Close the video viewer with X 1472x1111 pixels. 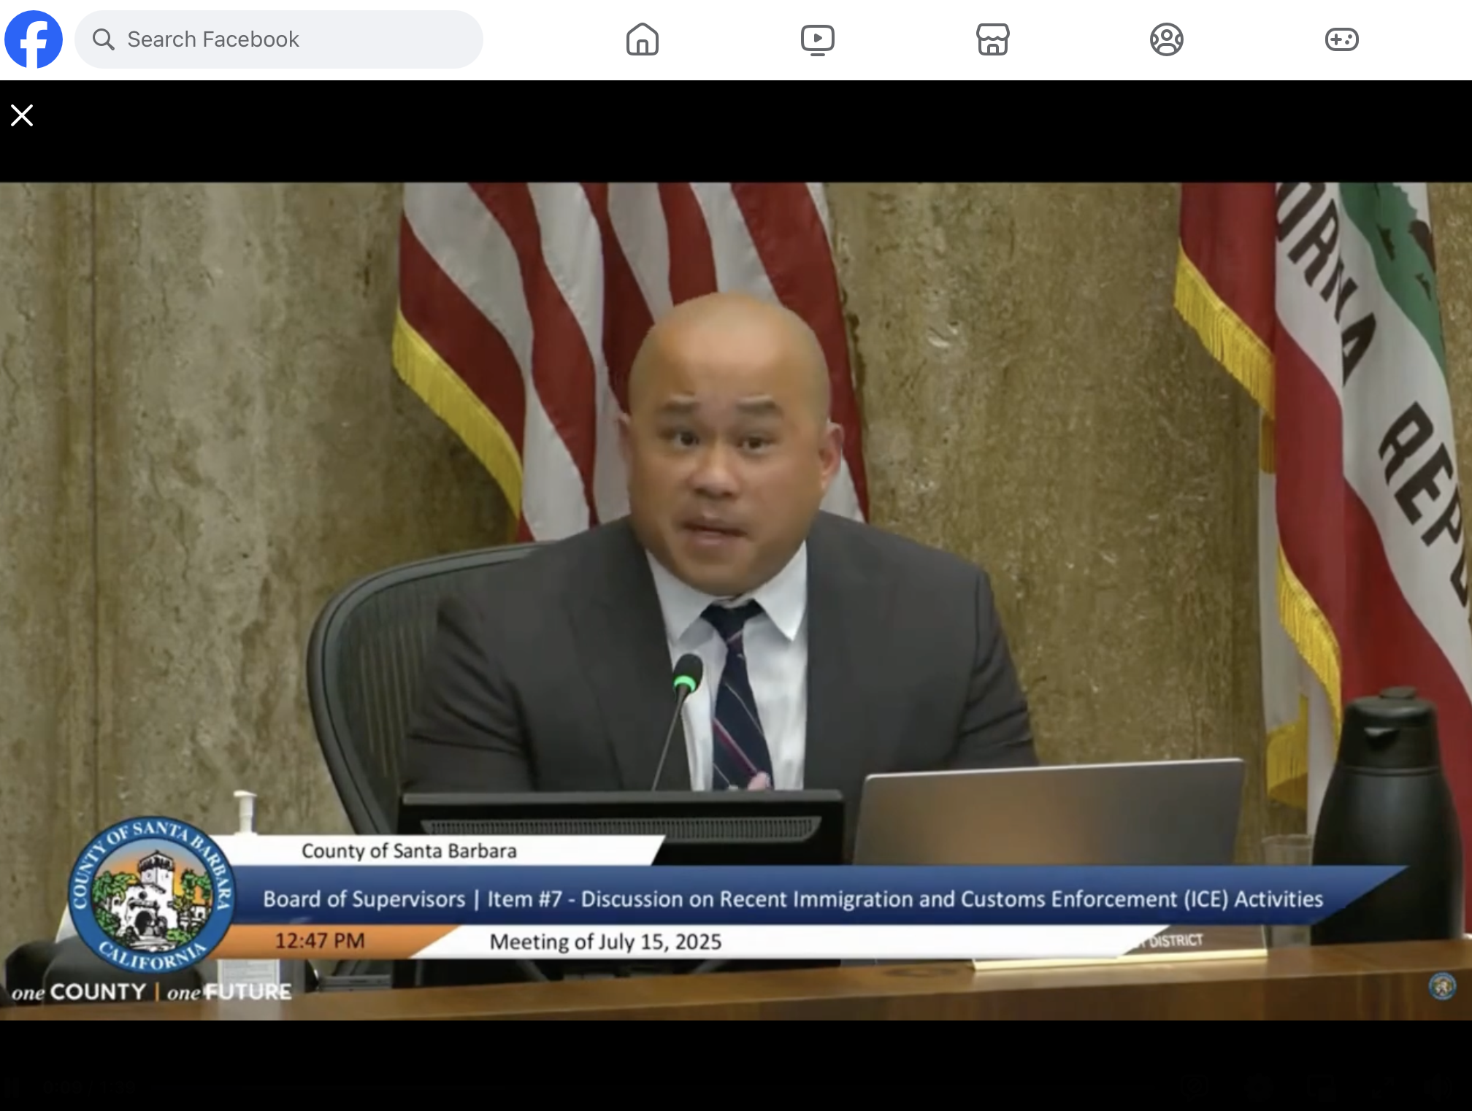(x=22, y=115)
